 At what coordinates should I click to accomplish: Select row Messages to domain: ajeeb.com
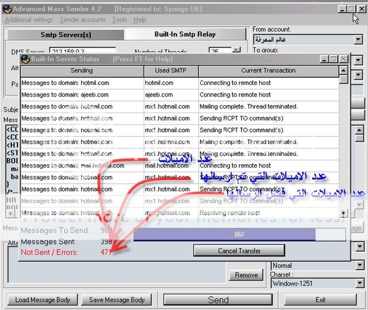pos(179,95)
